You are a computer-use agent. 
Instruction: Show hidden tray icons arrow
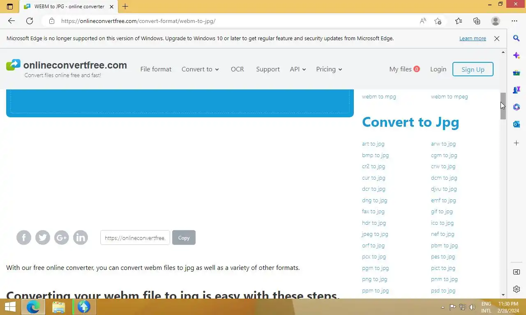point(443,307)
